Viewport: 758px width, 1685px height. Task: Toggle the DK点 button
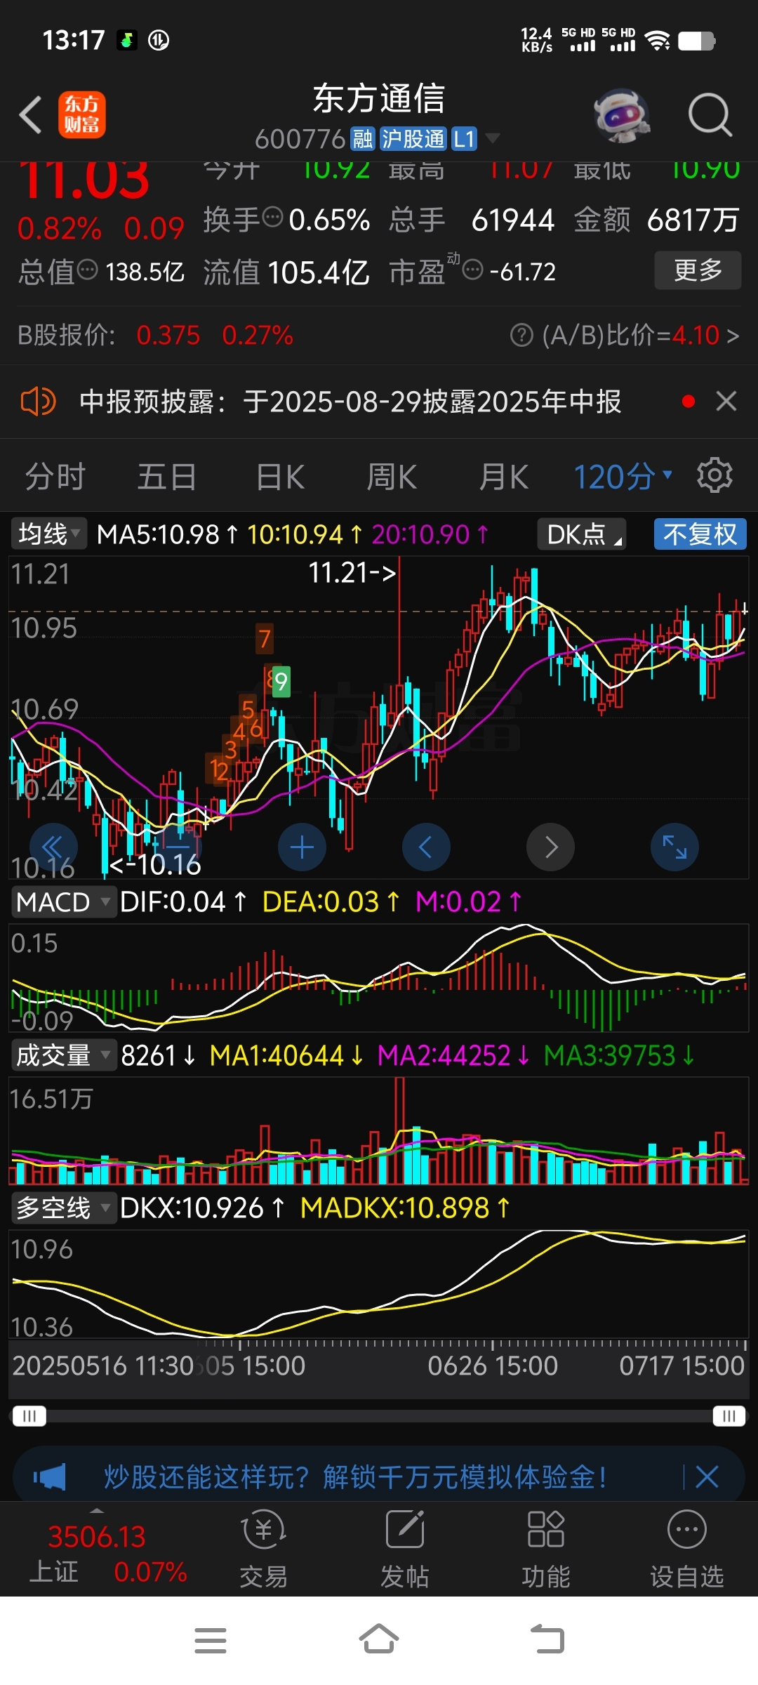click(582, 534)
